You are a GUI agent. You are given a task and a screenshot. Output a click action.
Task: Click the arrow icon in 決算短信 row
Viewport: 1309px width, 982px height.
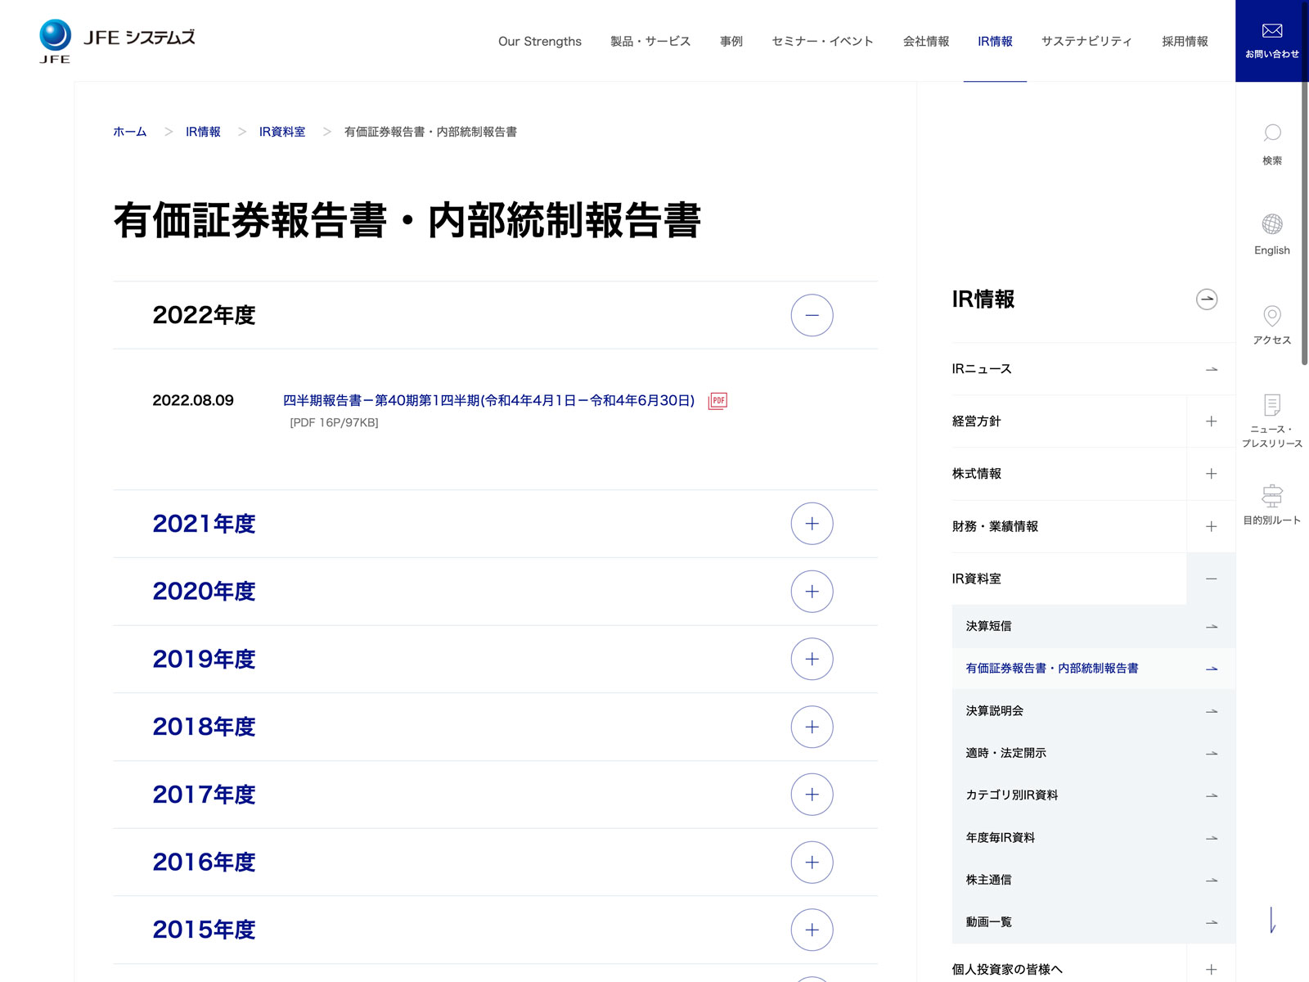1212,626
